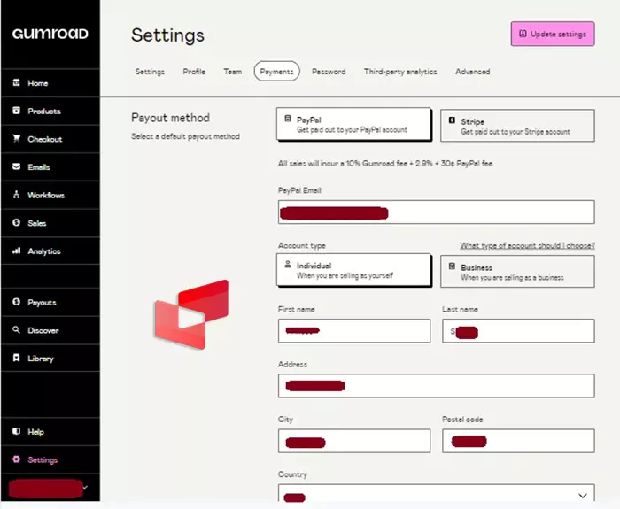Click the 'All sales will incur' fee notice
Image resolution: width=620 pixels, height=509 pixels.
[x=386, y=163]
